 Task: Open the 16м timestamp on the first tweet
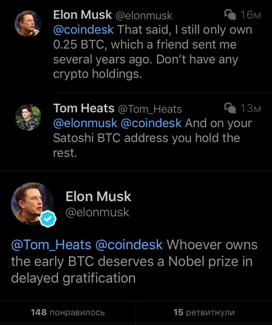point(250,15)
